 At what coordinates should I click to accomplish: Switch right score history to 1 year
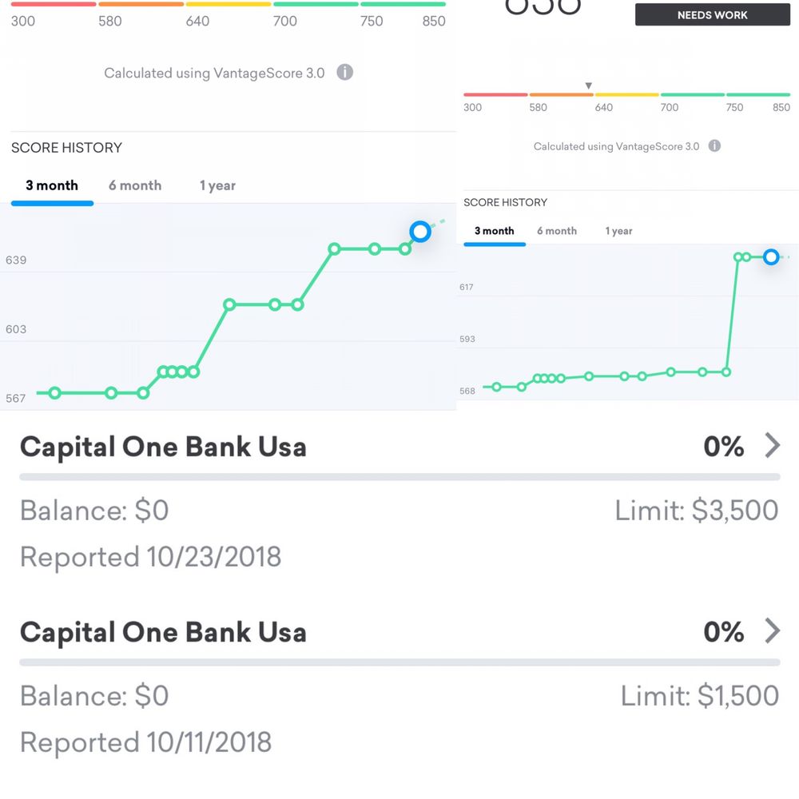coord(618,231)
